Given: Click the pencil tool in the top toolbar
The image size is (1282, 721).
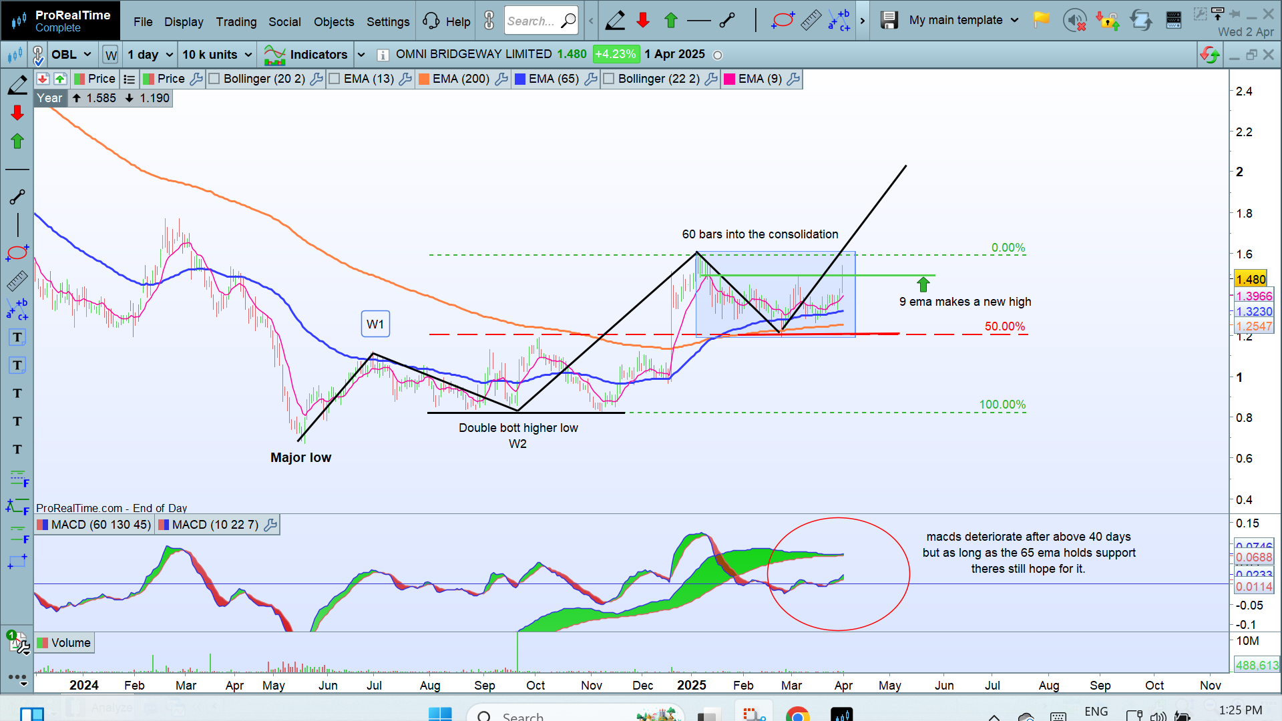Looking at the screenshot, I should [x=615, y=21].
